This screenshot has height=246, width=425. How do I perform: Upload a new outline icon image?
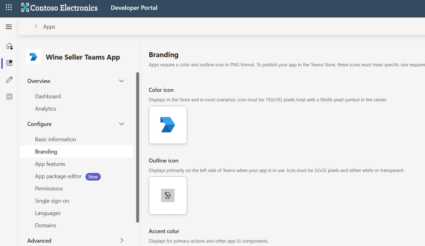tap(168, 195)
